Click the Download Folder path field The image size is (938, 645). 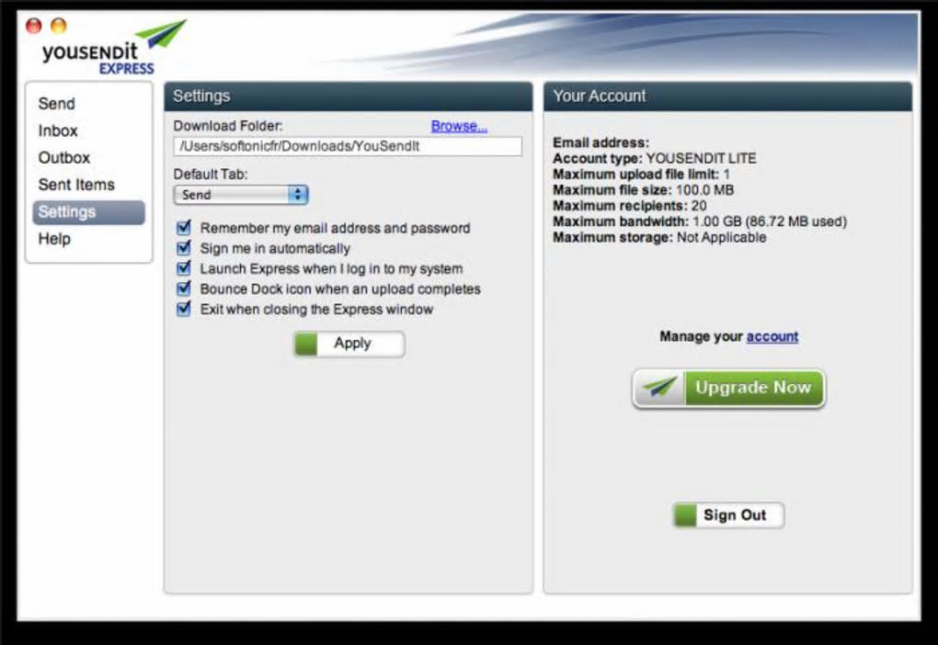click(348, 146)
